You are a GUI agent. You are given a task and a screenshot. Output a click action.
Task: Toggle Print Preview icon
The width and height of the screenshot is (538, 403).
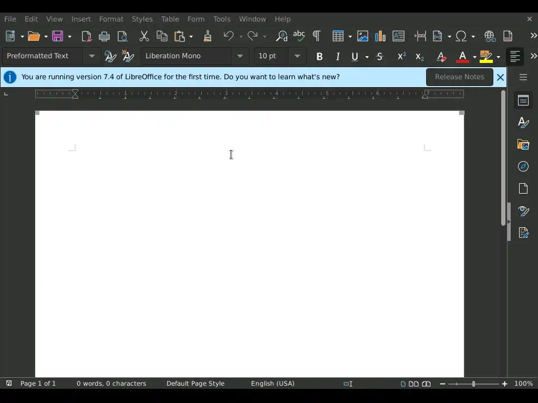pyautogui.click(x=122, y=36)
